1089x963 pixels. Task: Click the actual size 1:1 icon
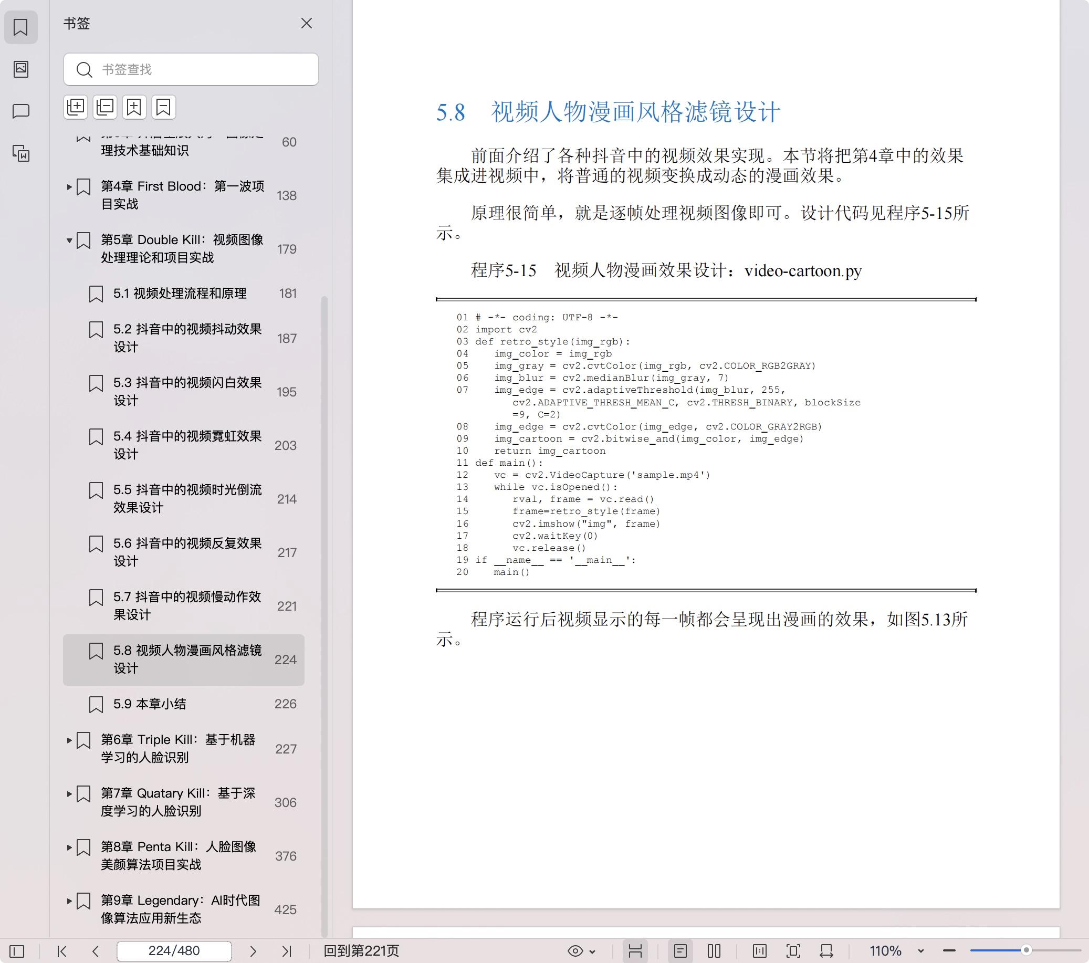point(760,951)
